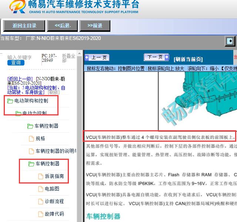Image resolution: width=237 pixels, height=222 pixels.
Task: Open the 车辆控制器的说明 entry
Action: coord(56,151)
